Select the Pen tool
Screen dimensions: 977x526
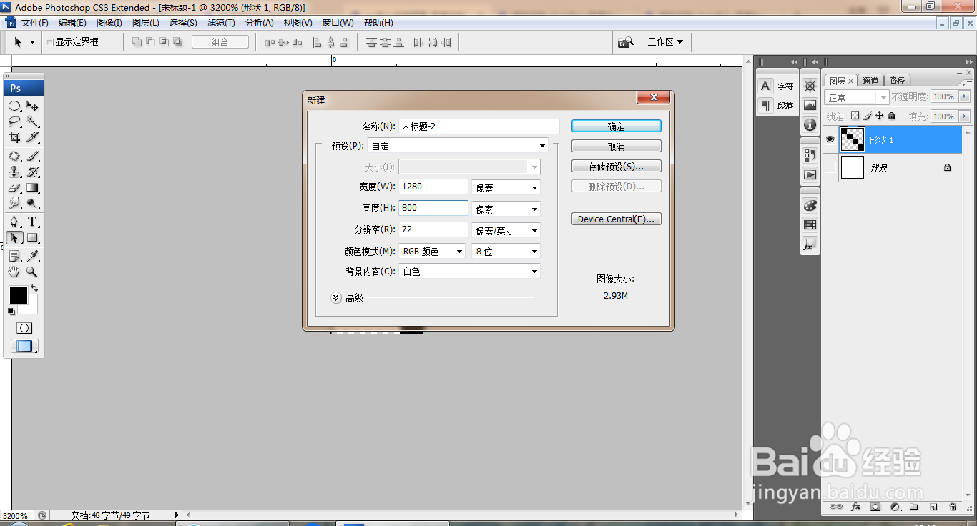[x=14, y=222]
